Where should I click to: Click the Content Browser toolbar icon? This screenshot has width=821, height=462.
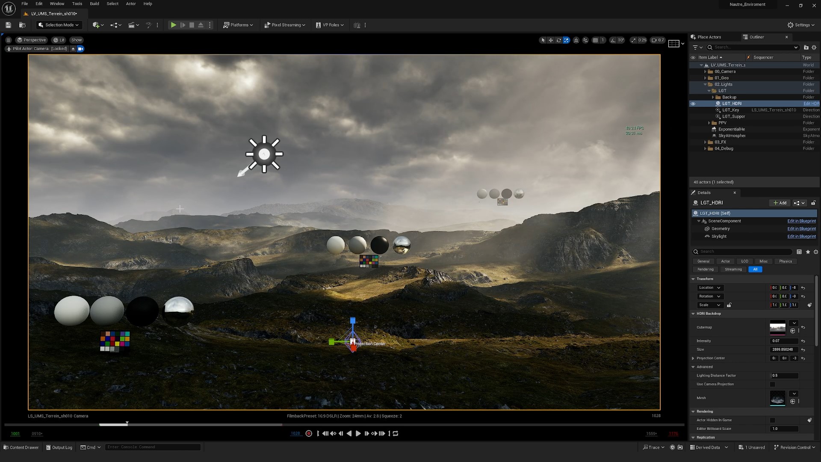22,25
